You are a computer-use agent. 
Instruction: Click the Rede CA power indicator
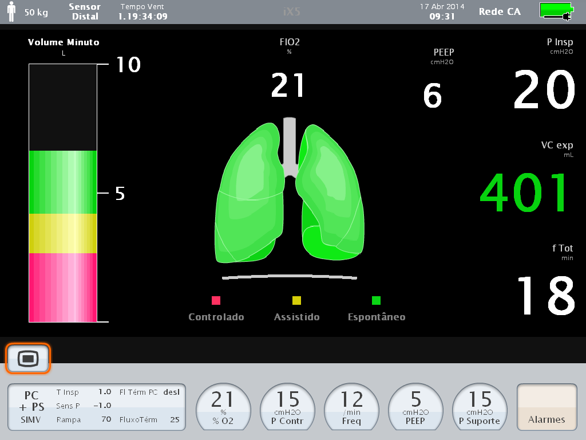[x=499, y=11]
